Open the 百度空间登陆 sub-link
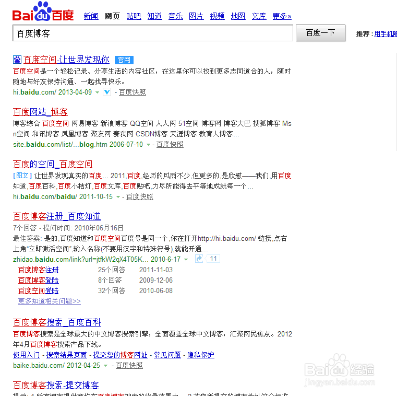397x396 pixels. (39, 290)
